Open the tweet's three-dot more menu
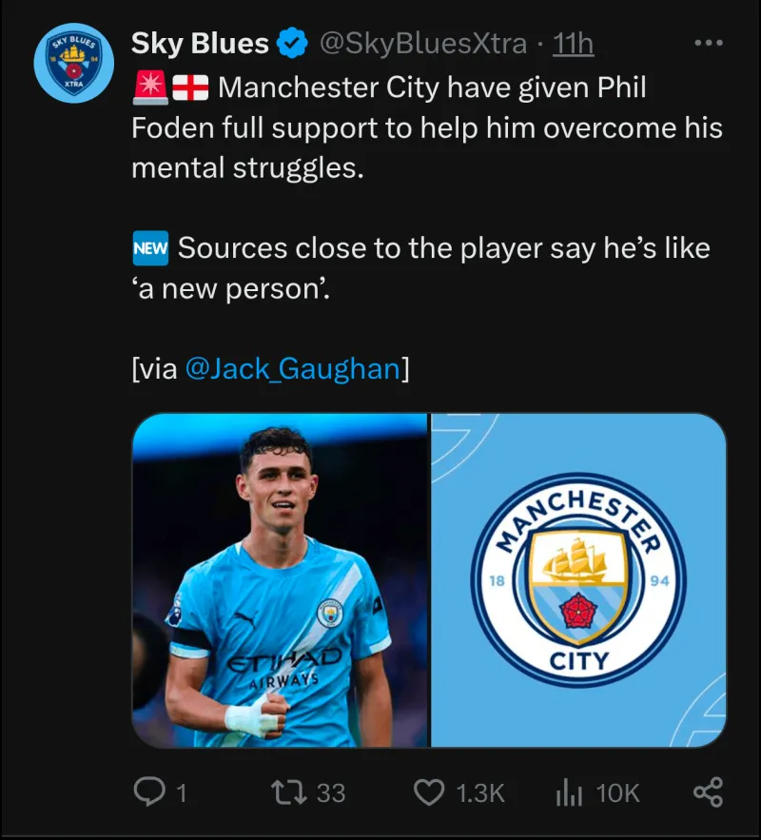This screenshot has width=761, height=840. coord(709,44)
